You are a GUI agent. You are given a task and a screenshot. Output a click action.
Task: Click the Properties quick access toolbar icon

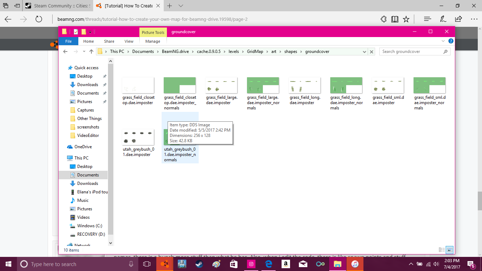76,32
